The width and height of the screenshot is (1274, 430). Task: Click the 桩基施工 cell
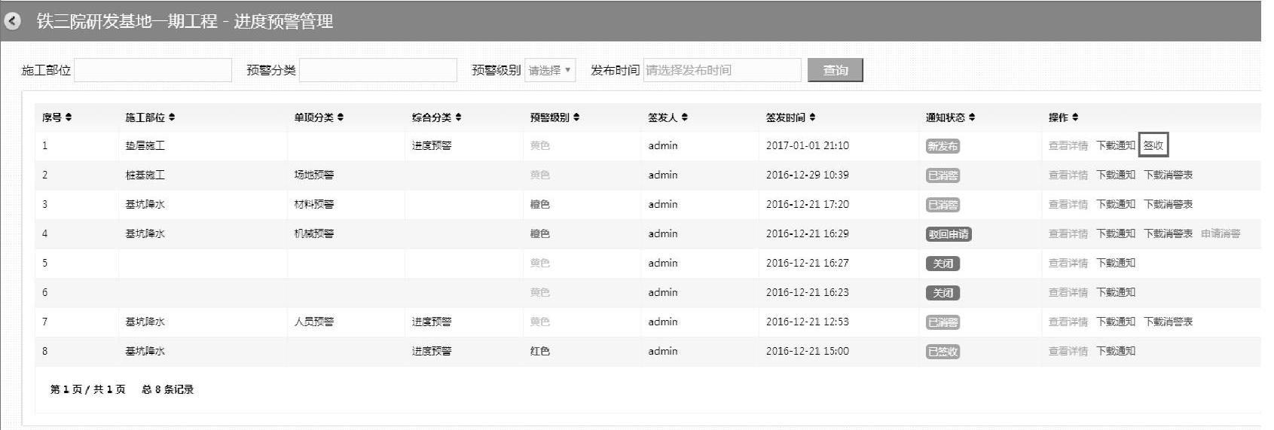coord(145,175)
